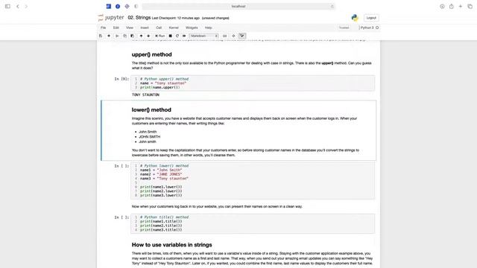Open the Widgets menu

192,28
